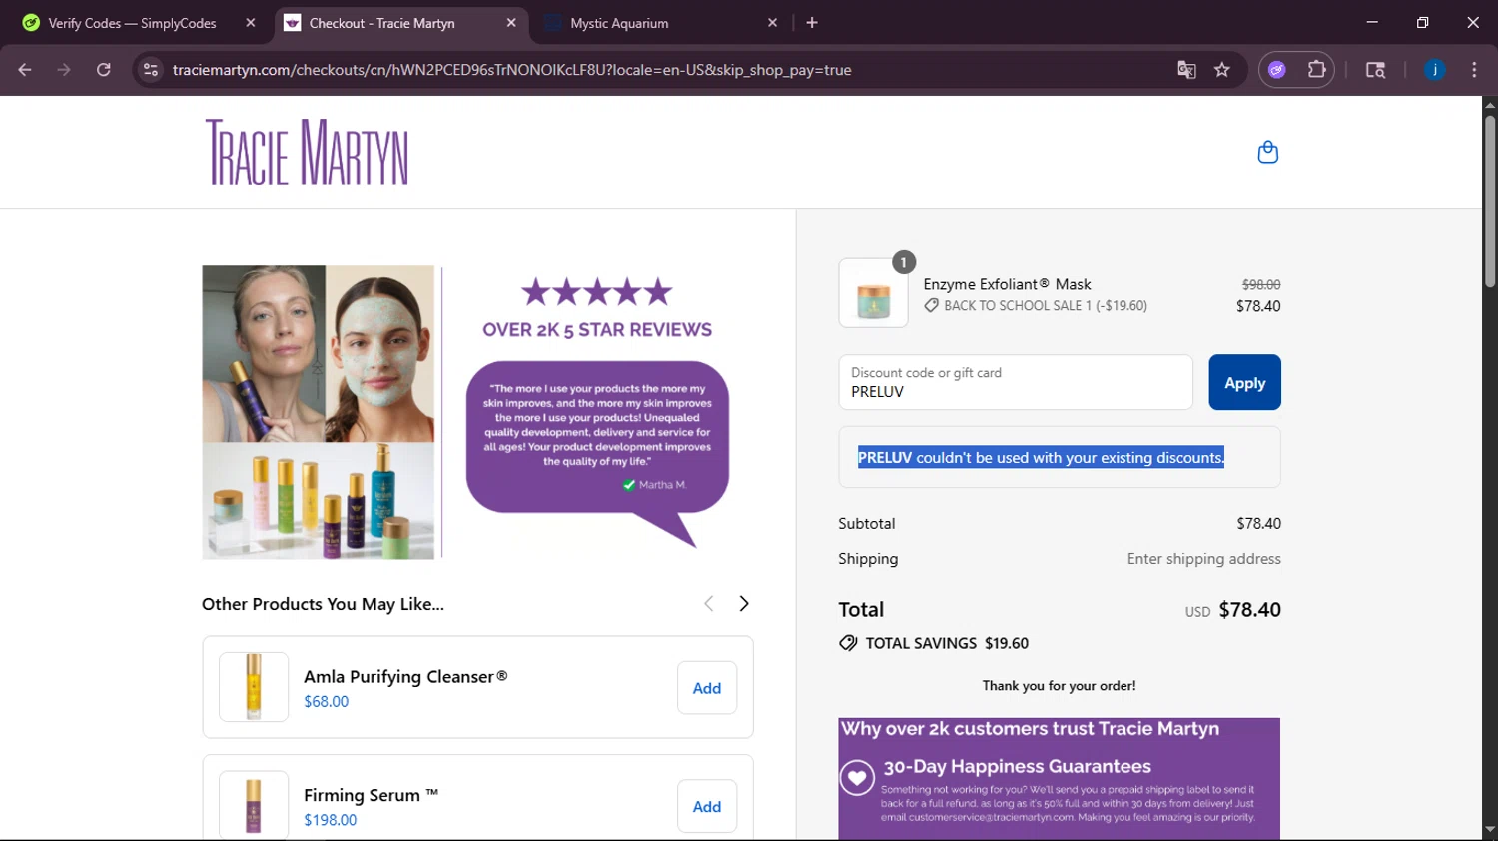Click the Firming Serum product thumbnail

click(254, 805)
